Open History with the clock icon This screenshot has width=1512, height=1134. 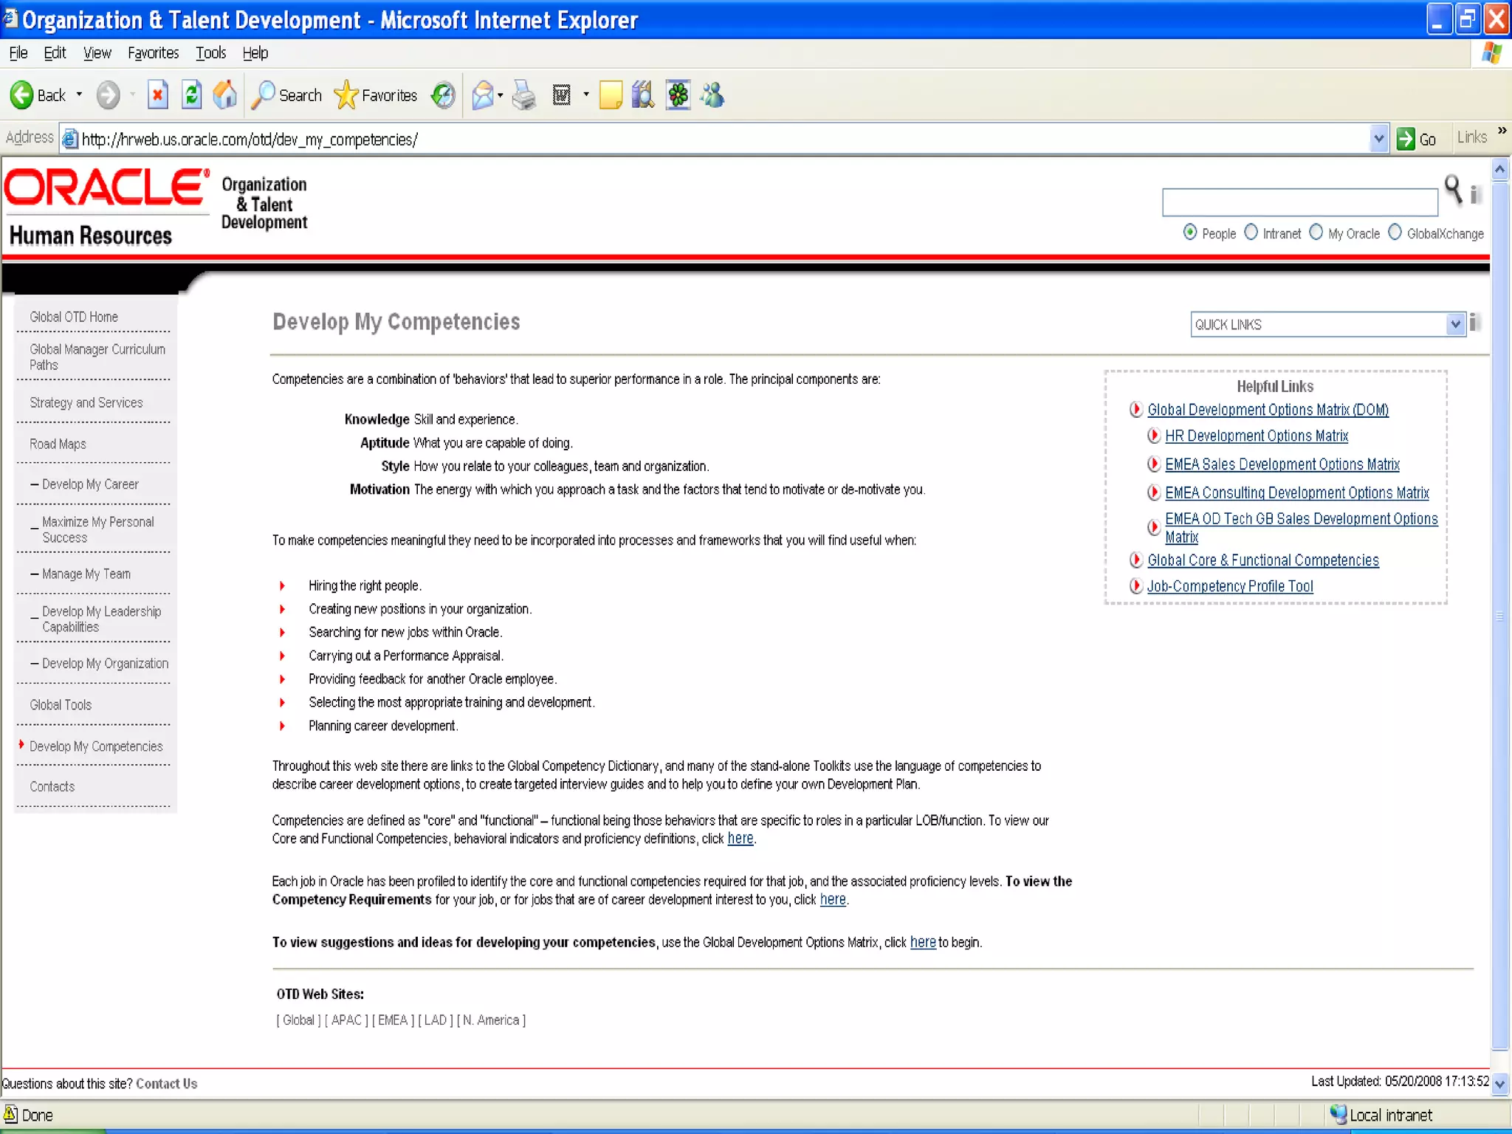(443, 95)
